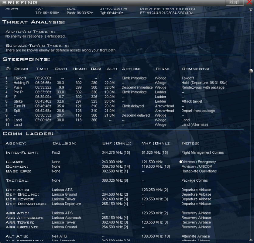Click Push steerpoint time 06:33:22z
Image resolution: width=254 pixels, height=243 pixels.
point(43,87)
